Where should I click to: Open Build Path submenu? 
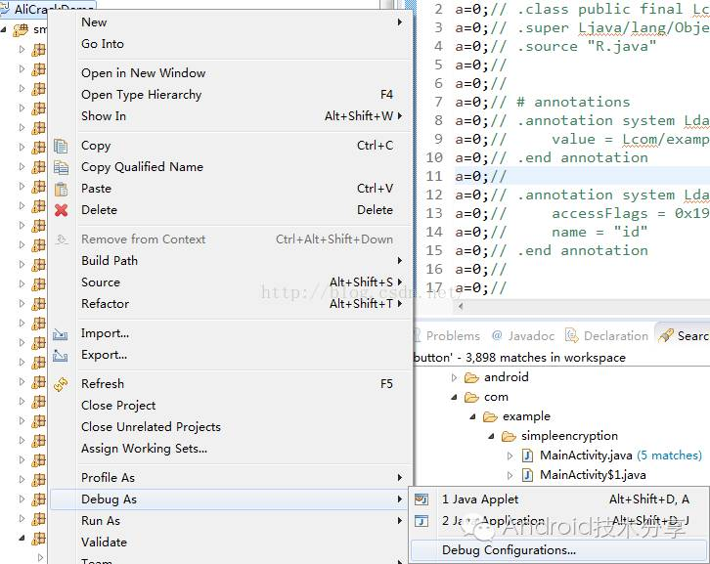click(x=232, y=261)
